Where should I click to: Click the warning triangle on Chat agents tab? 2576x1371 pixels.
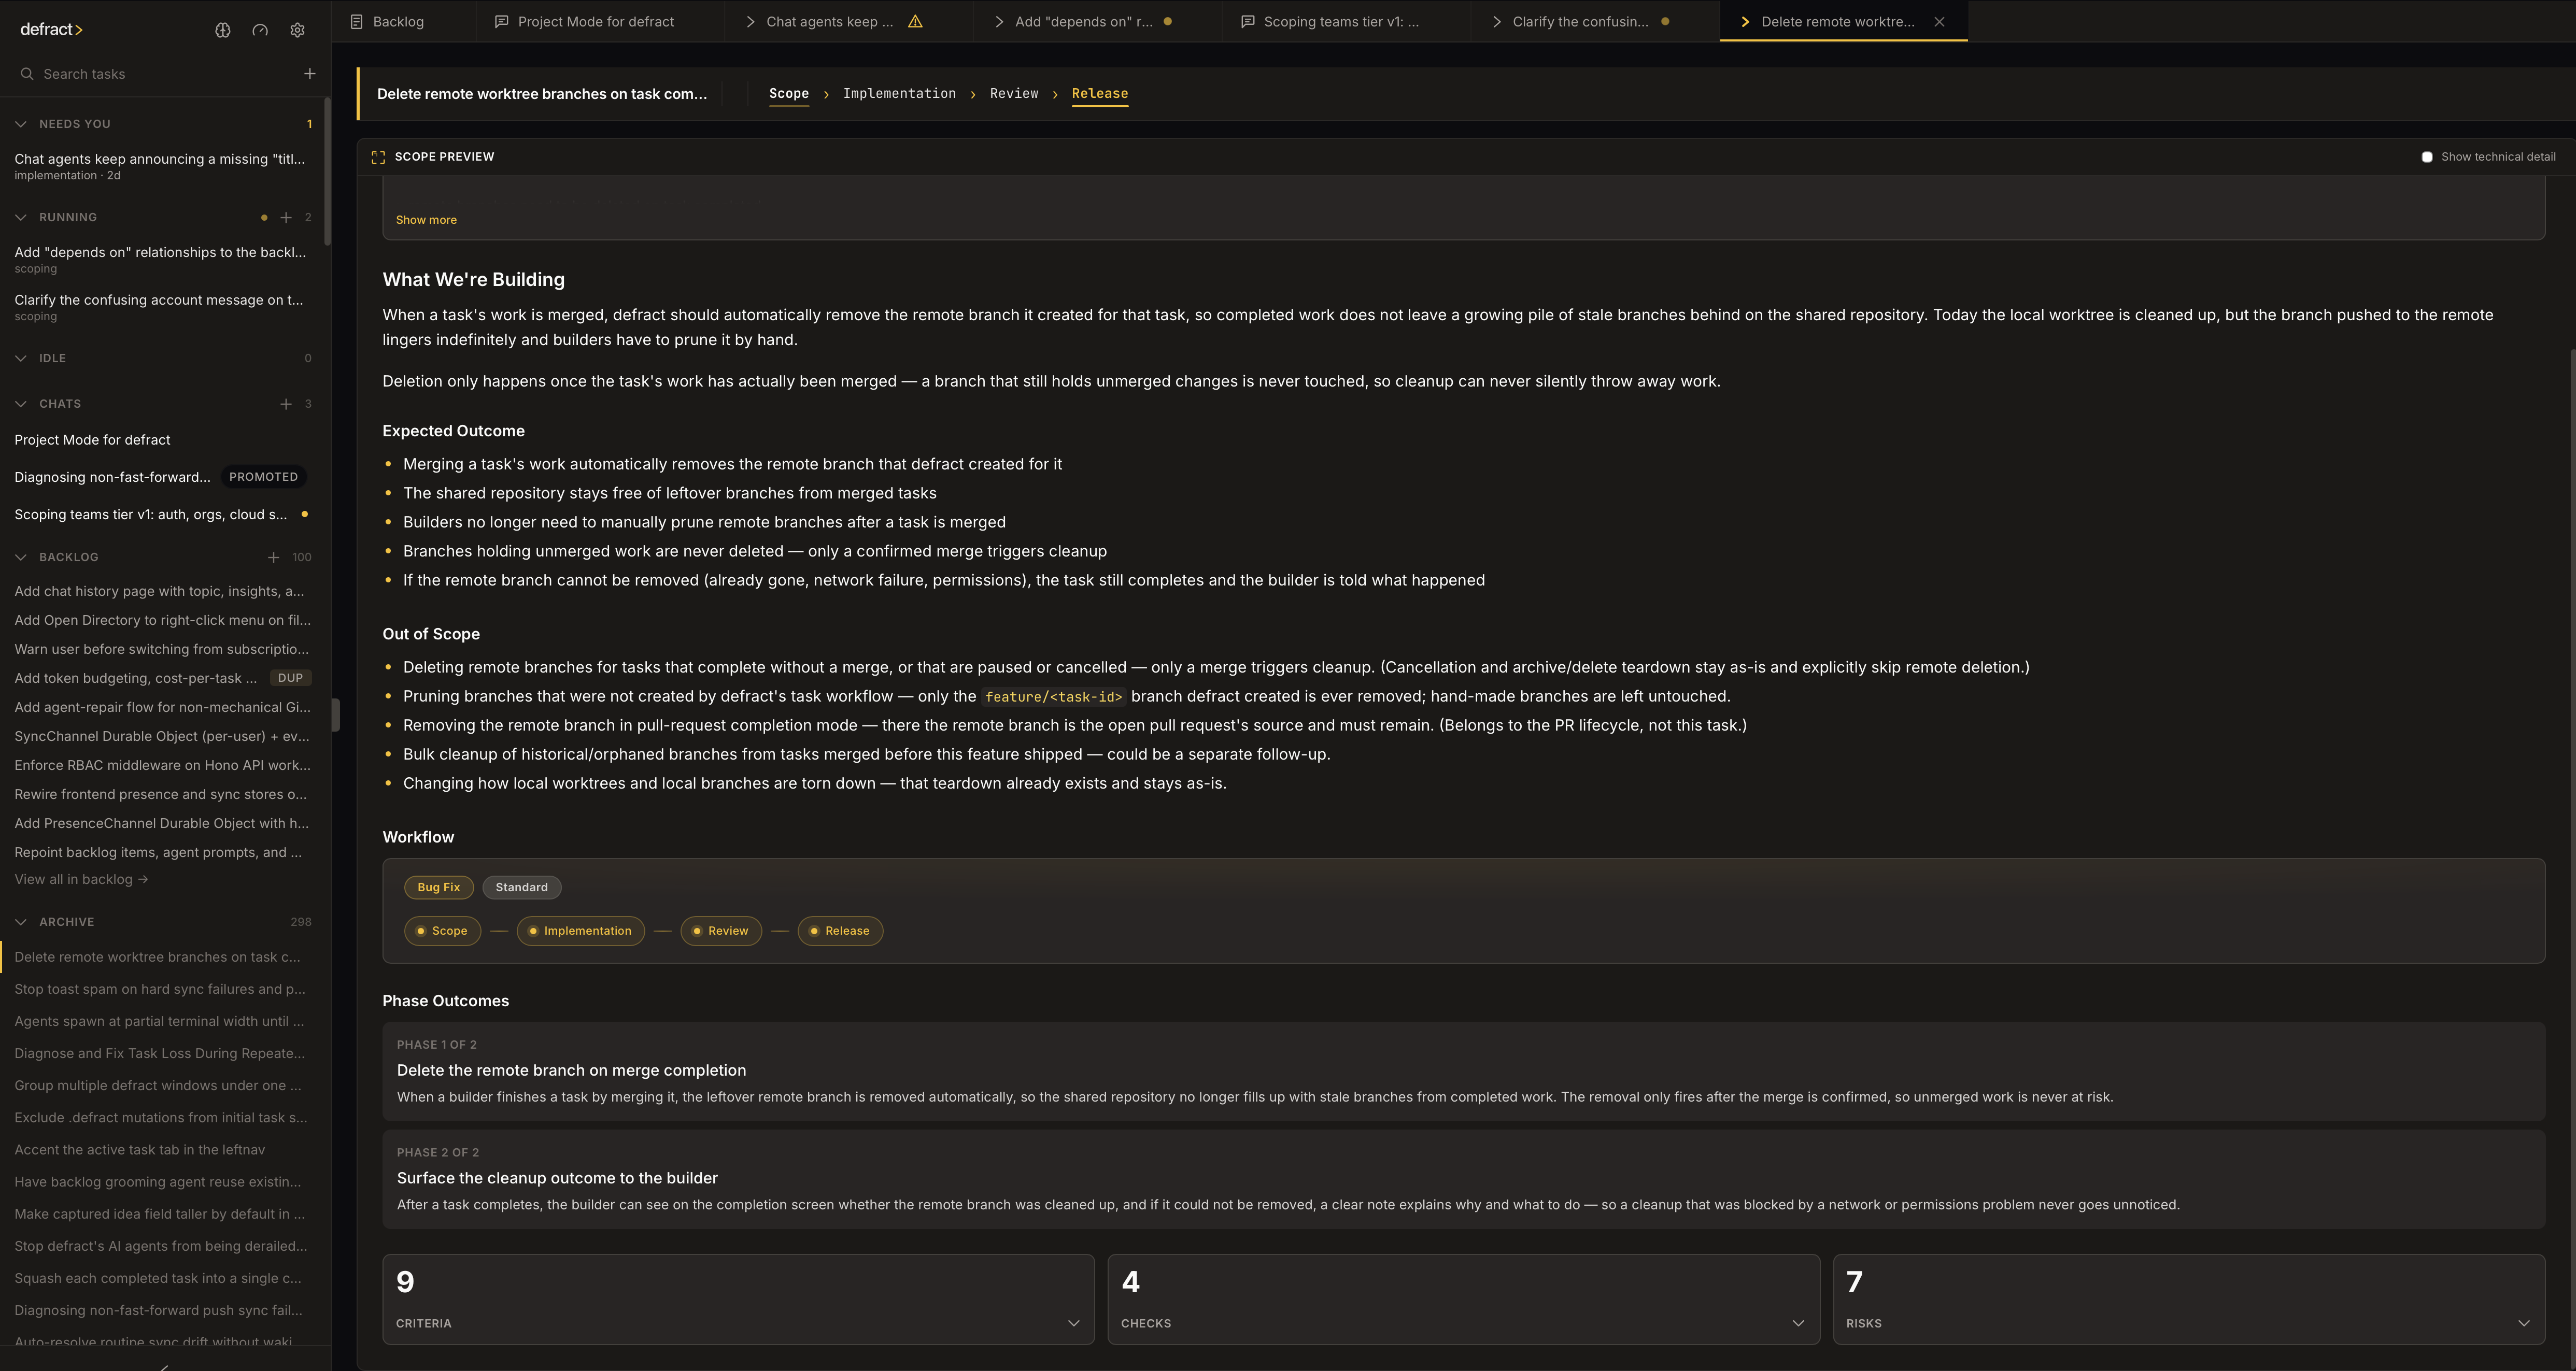(x=915, y=21)
